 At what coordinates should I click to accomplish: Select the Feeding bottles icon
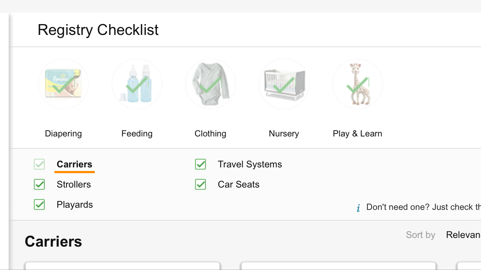coord(137,84)
